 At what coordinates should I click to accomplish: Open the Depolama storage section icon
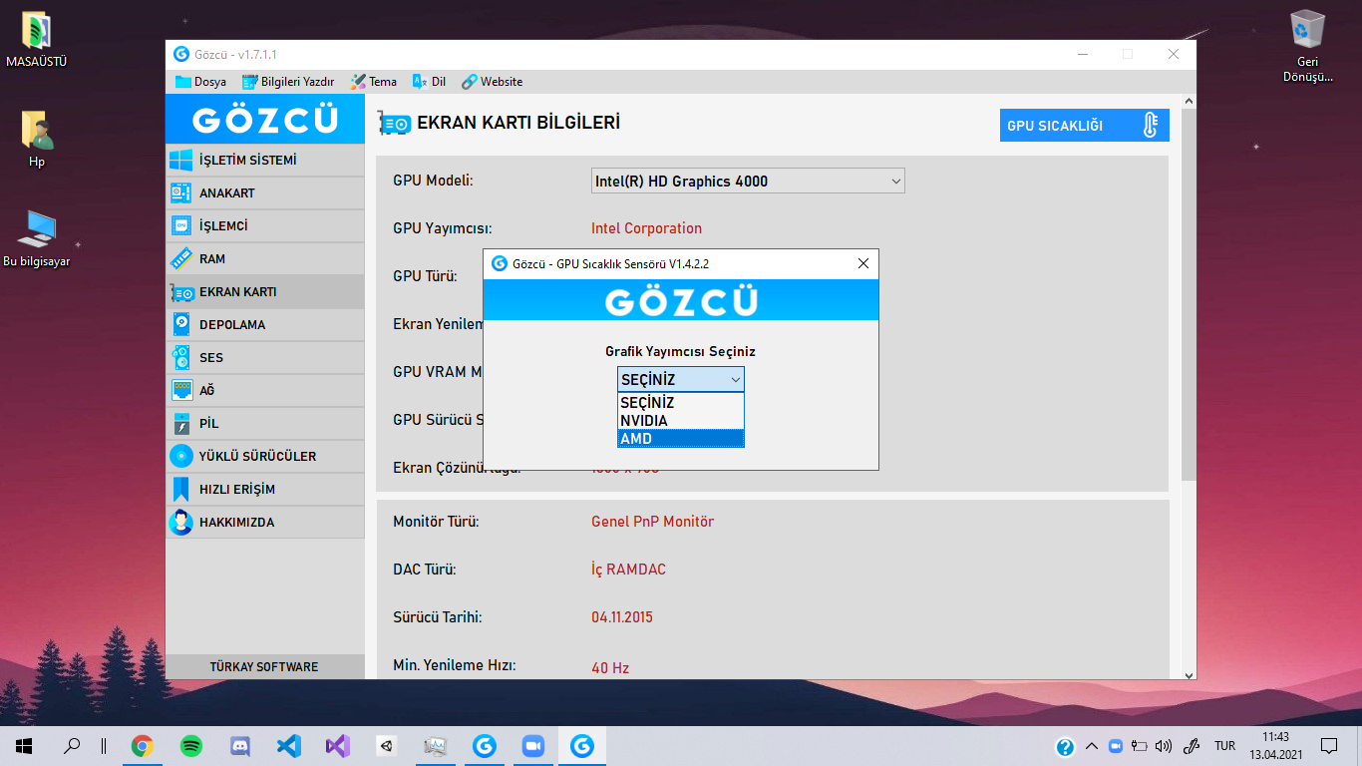(x=180, y=324)
